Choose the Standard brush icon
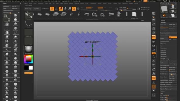180x101 pixels. point(15,24)
